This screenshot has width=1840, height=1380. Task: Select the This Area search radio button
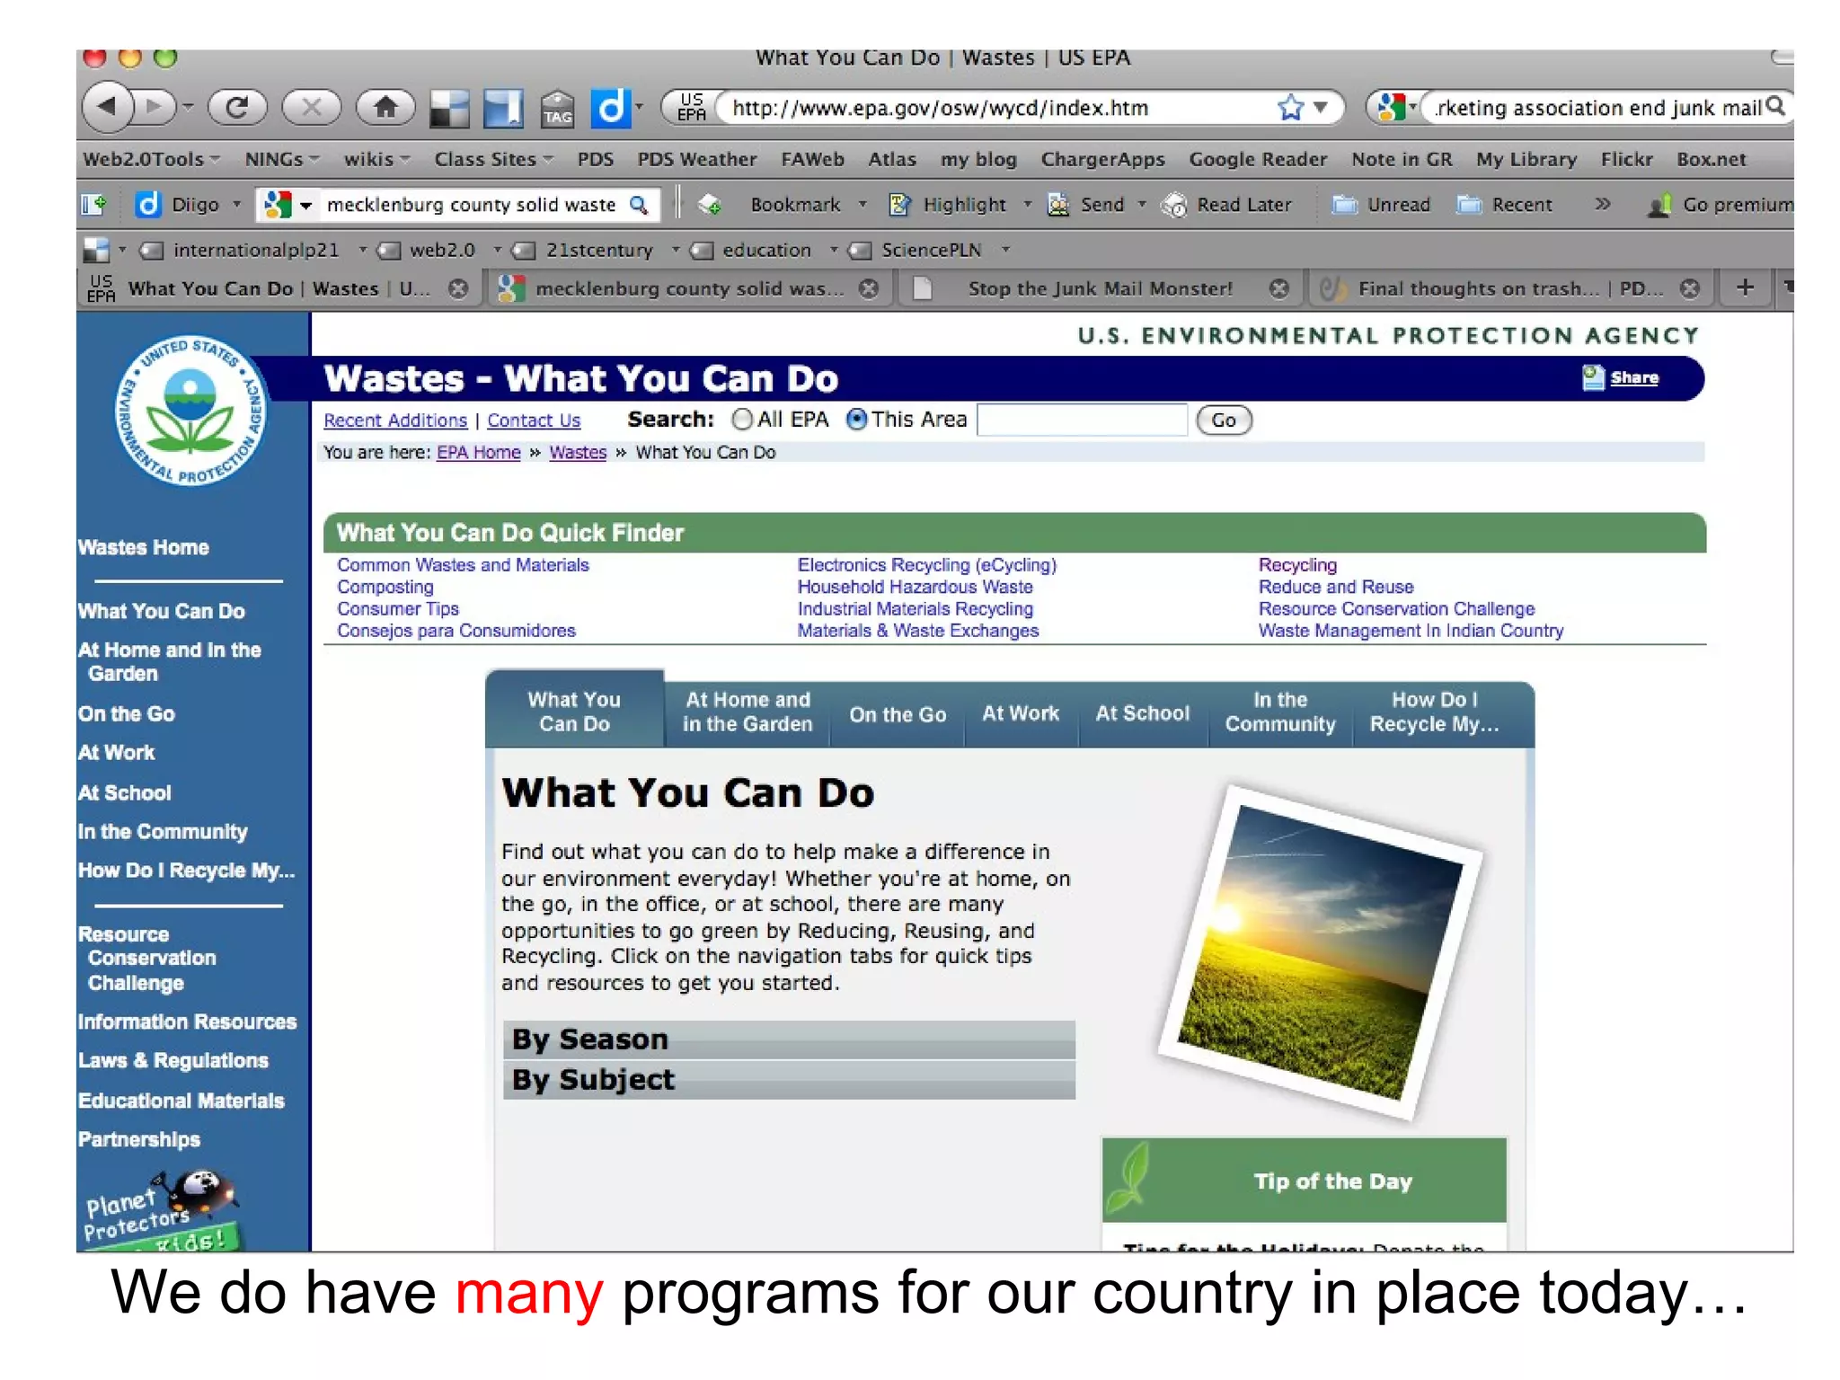[856, 420]
